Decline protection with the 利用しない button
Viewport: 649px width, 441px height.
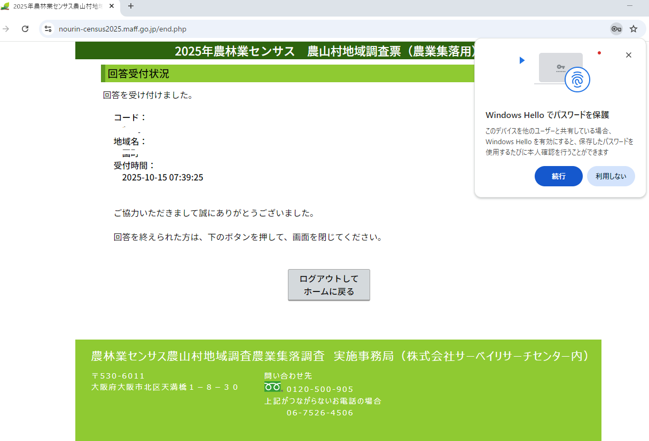611,176
